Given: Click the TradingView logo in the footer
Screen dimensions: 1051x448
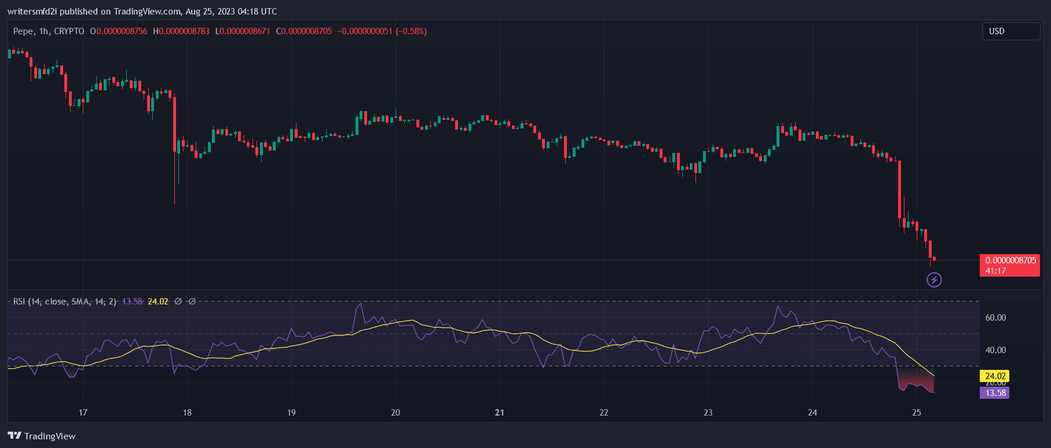Looking at the screenshot, I should point(42,436).
